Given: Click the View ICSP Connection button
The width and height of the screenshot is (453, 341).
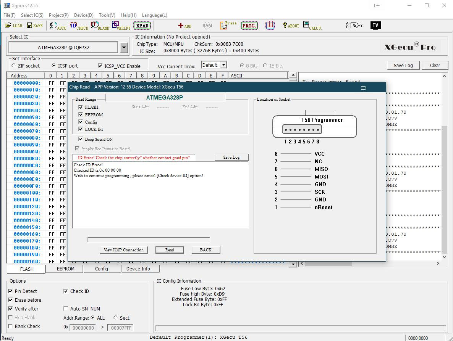Looking at the screenshot, I should pyautogui.click(x=124, y=250).
